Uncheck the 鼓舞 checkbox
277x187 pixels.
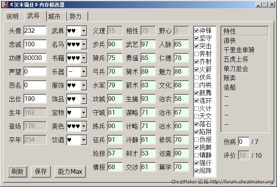pyautogui.click(x=197, y=93)
